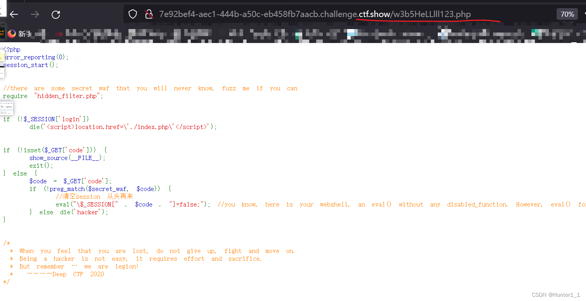Click the line "if (!$_SESSION['login'])"

pos(46,119)
